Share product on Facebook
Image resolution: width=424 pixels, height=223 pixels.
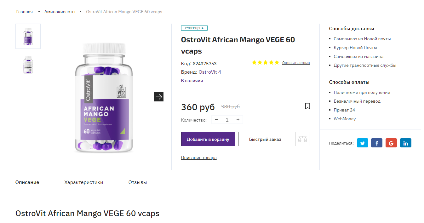[377, 143]
